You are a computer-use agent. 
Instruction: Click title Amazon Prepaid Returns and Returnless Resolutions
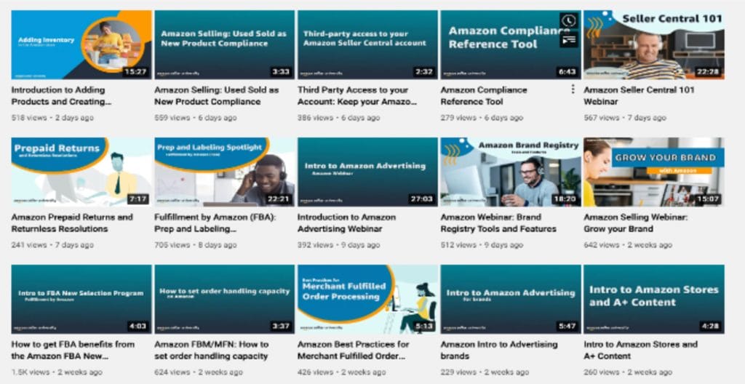[72, 223]
